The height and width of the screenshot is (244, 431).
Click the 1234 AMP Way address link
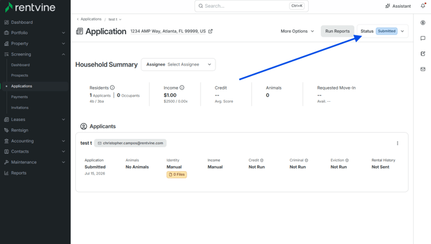(x=168, y=31)
